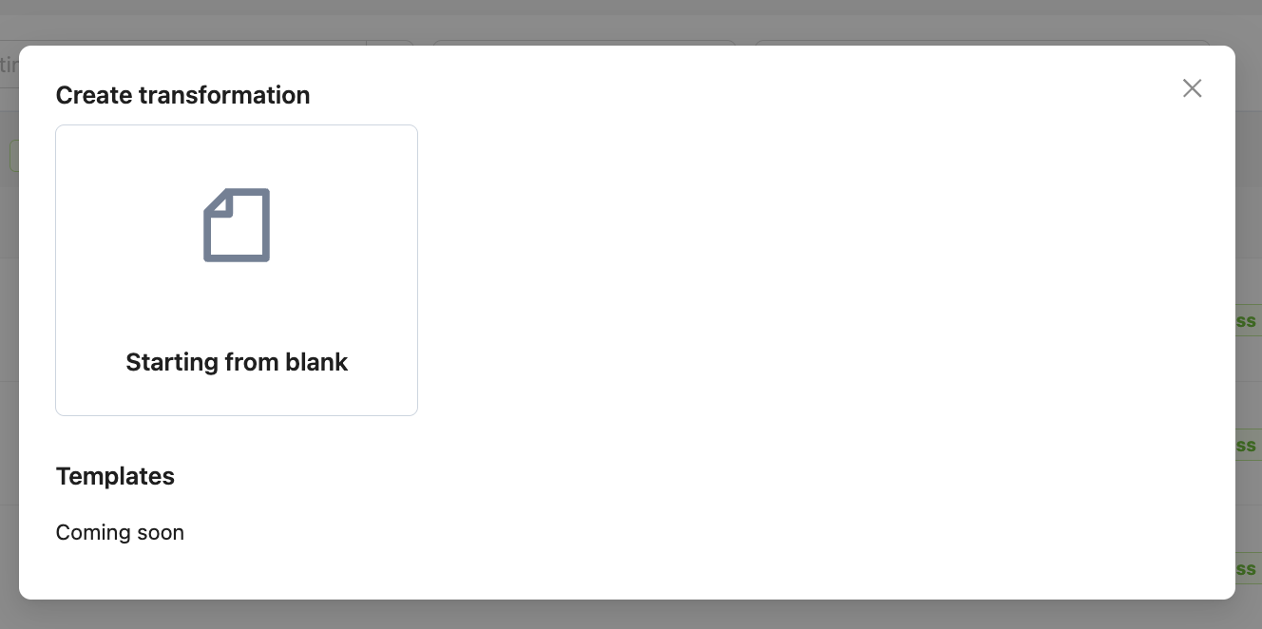Click the dimmed backdrop strip above the dialog
This screenshot has width=1262, height=629.
631,23
